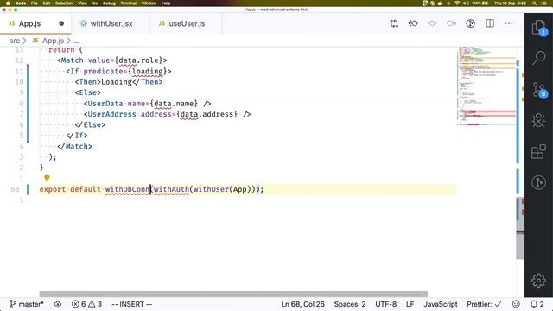Close App.js via unsaved dot
This screenshot has width=553, height=311.
(61, 23)
